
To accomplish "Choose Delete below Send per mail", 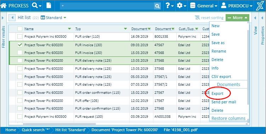I will click(217, 110).
